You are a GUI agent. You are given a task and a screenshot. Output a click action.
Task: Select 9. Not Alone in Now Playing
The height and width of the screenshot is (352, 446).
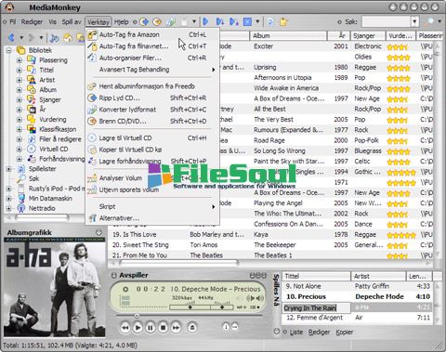click(357, 286)
